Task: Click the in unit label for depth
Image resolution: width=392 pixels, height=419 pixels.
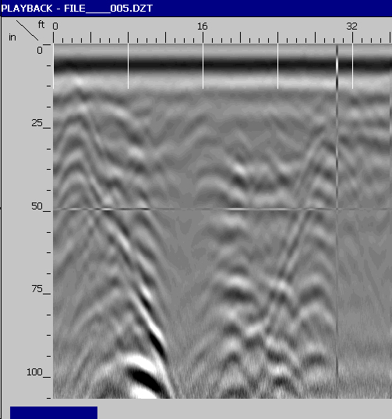Action: (12, 37)
